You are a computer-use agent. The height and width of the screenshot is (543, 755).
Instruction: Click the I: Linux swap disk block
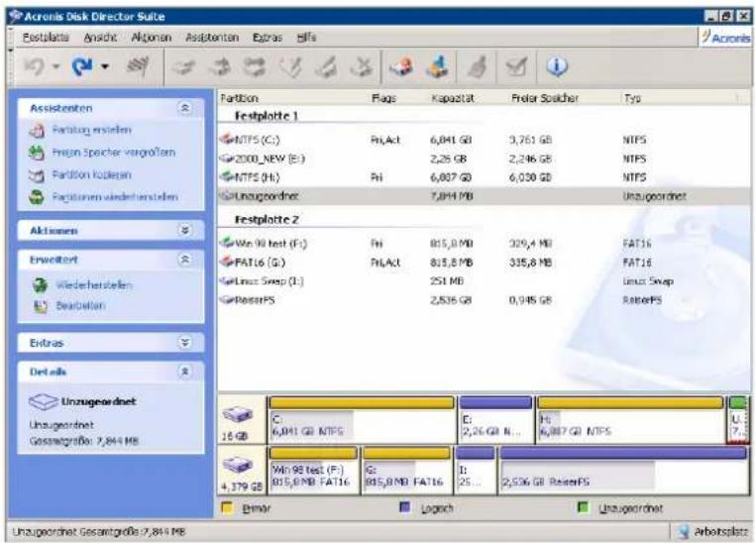click(x=475, y=470)
